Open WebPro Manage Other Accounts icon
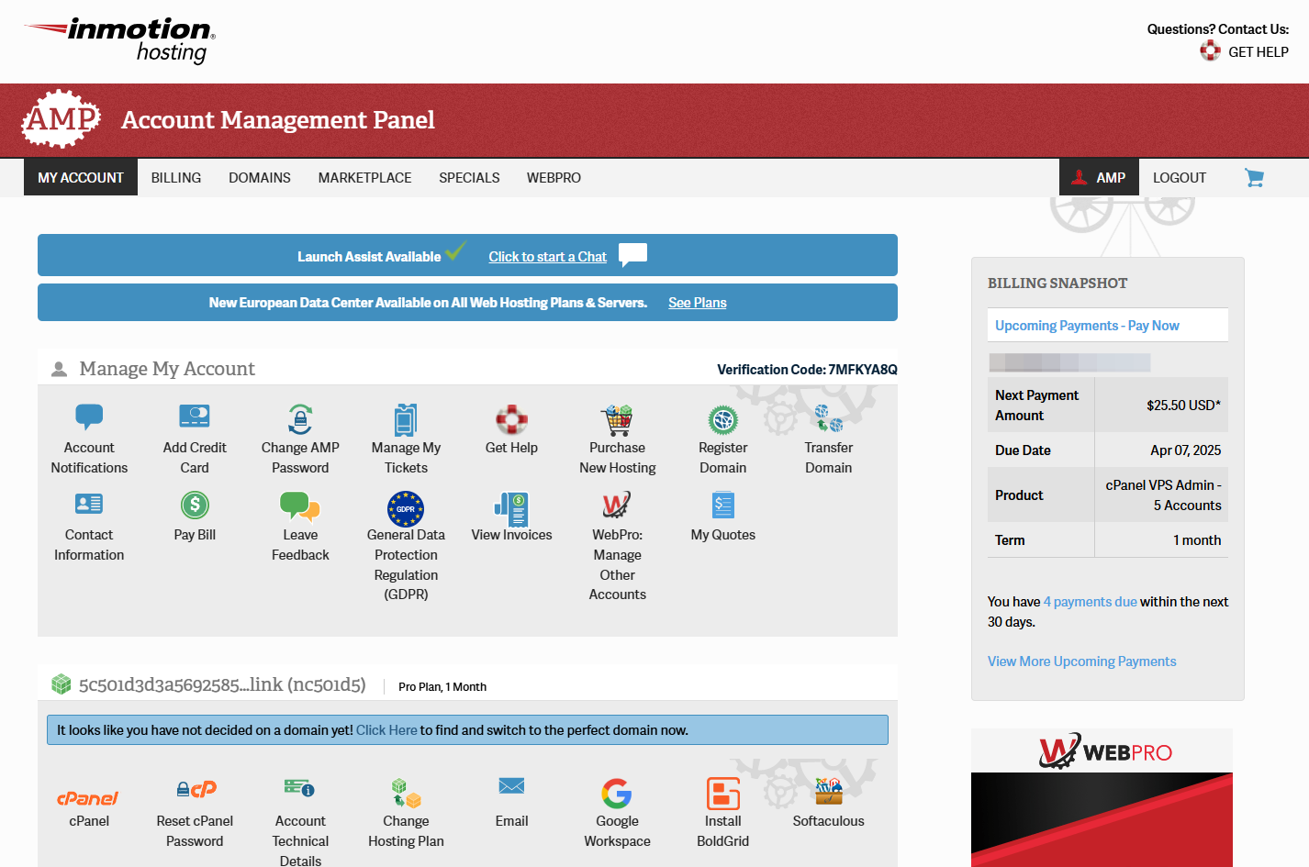This screenshot has width=1309, height=867. [x=617, y=505]
